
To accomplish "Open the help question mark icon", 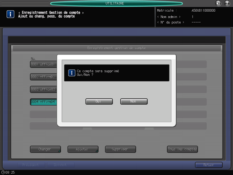I will [x=227, y=3].
